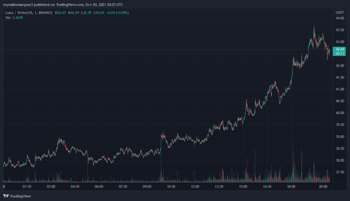The height and width of the screenshot is (201, 350).
Task: Select the 01:30 time axis label
Action: 27,187
